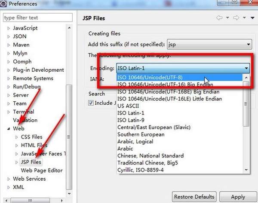The height and width of the screenshot is (203, 258).
Task: Click encoding list scroll down arrow
Action: tap(246, 170)
